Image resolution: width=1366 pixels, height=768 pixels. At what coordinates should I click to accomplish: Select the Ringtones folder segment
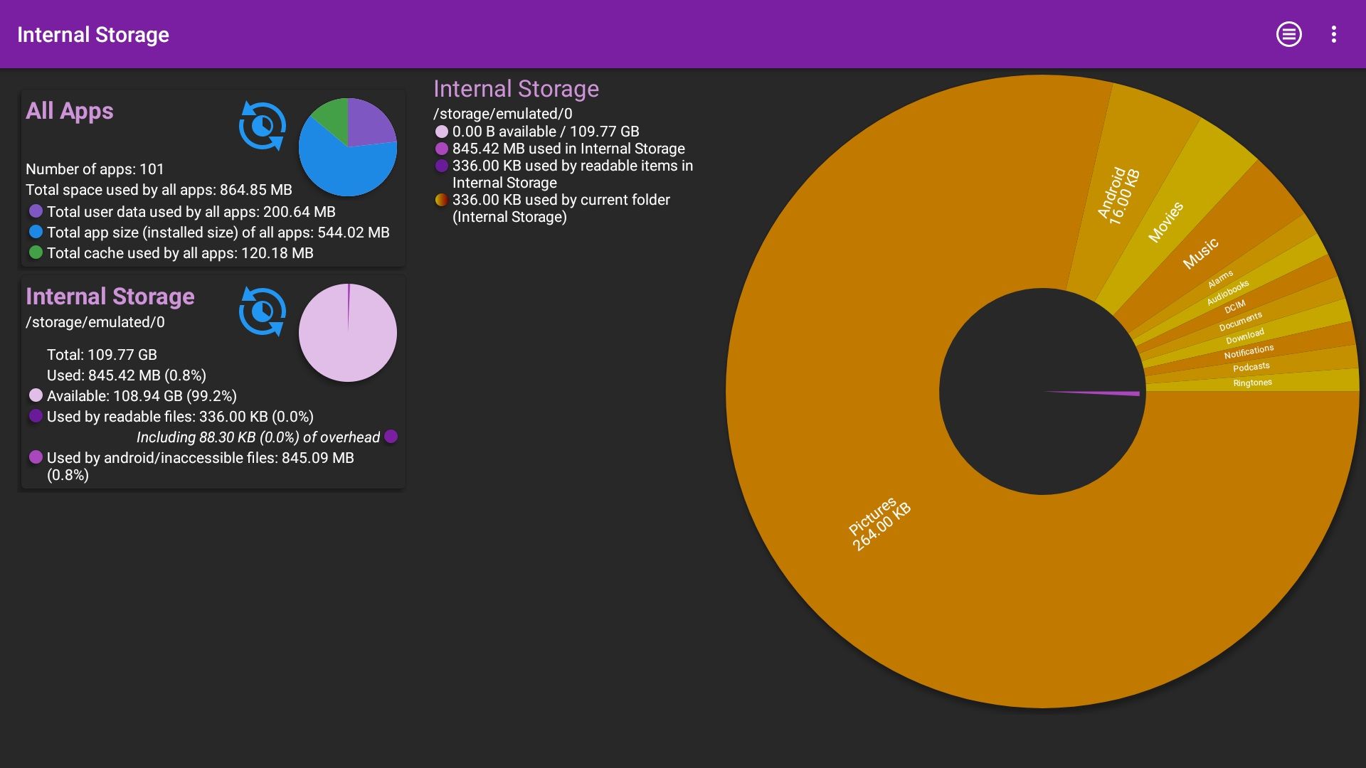coord(1253,383)
